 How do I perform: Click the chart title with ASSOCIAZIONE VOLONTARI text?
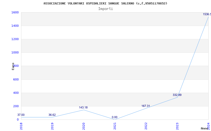coord(105,3)
